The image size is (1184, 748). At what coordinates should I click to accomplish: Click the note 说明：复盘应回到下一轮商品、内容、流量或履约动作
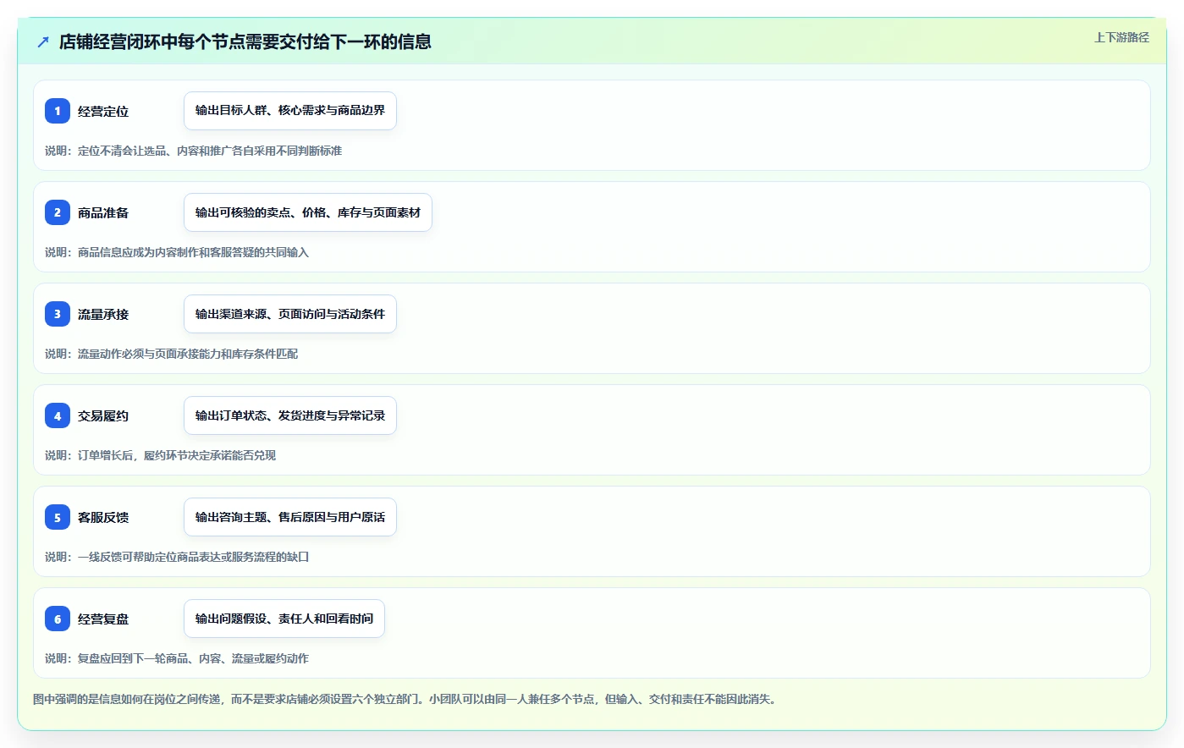[x=177, y=658]
